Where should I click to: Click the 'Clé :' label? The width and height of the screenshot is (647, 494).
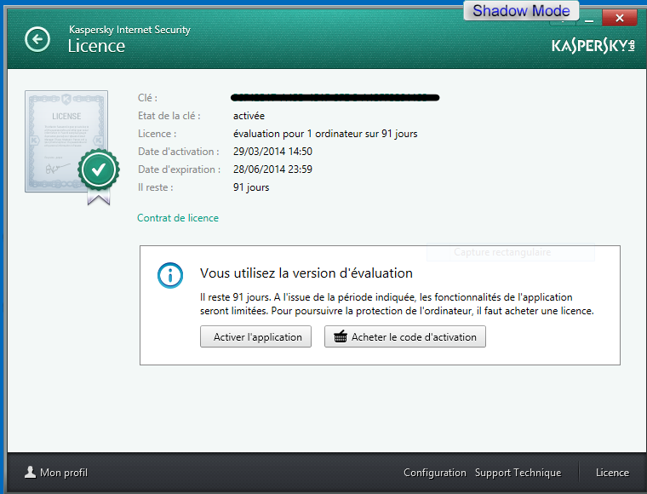click(x=147, y=98)
